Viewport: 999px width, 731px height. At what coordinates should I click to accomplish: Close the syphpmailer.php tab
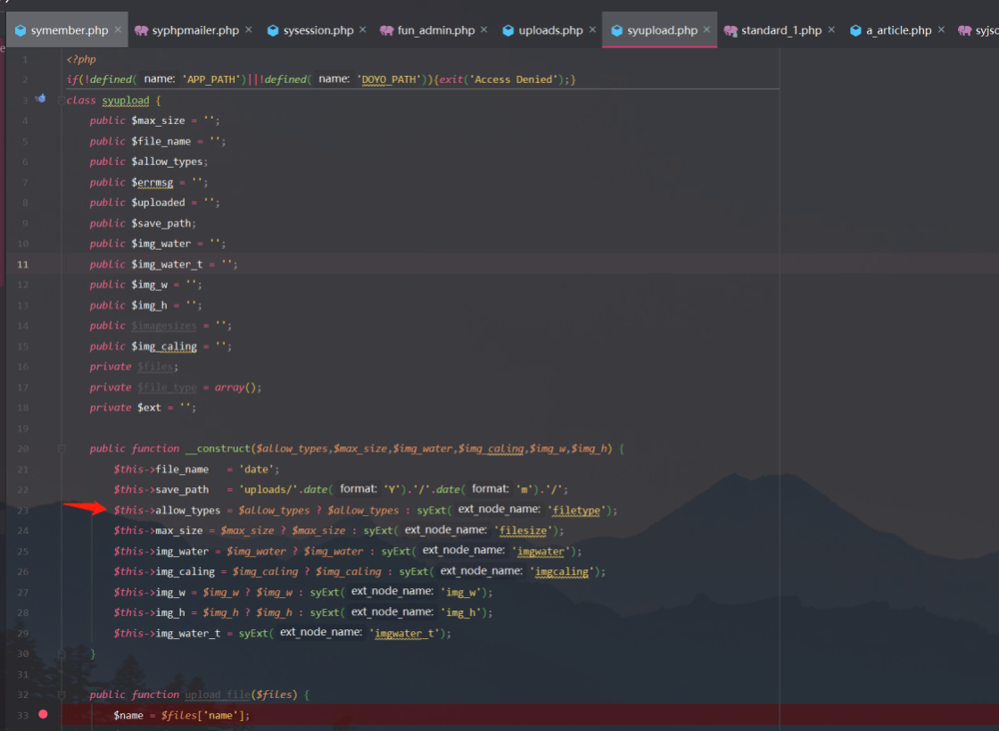pos(249,30)
